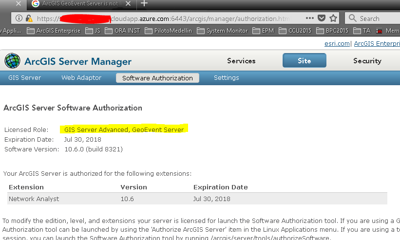
Task: Open the Settings sub-tab
Action: pos(226,78)
